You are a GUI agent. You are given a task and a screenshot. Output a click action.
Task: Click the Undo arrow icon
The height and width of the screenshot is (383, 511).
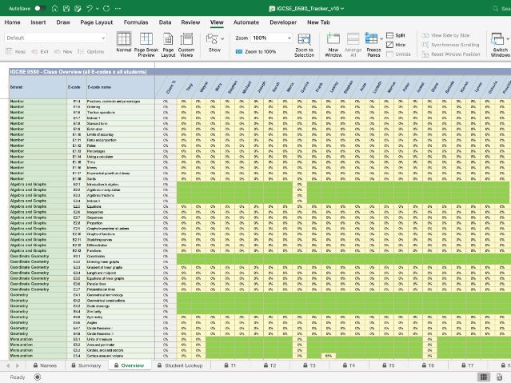89,9
